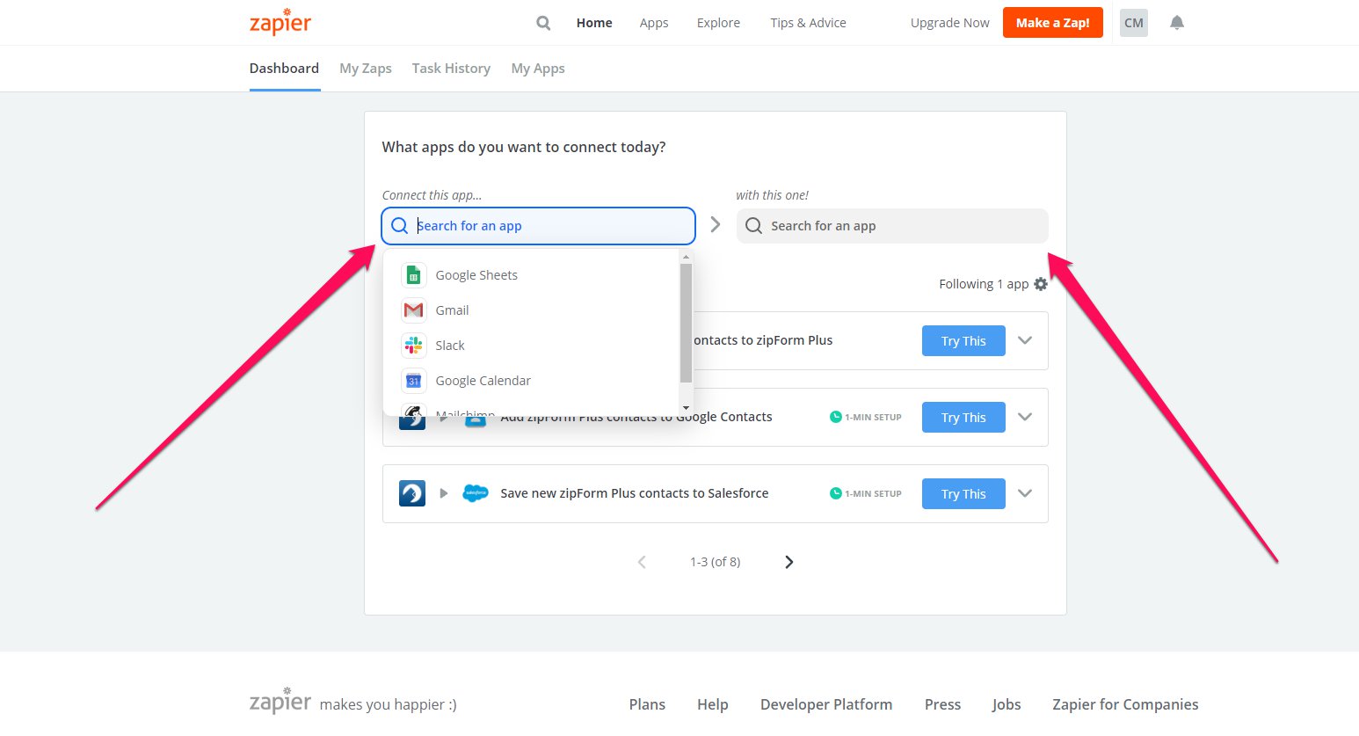
Task: Open the Dashboard tab
Action: click(284, 69)
